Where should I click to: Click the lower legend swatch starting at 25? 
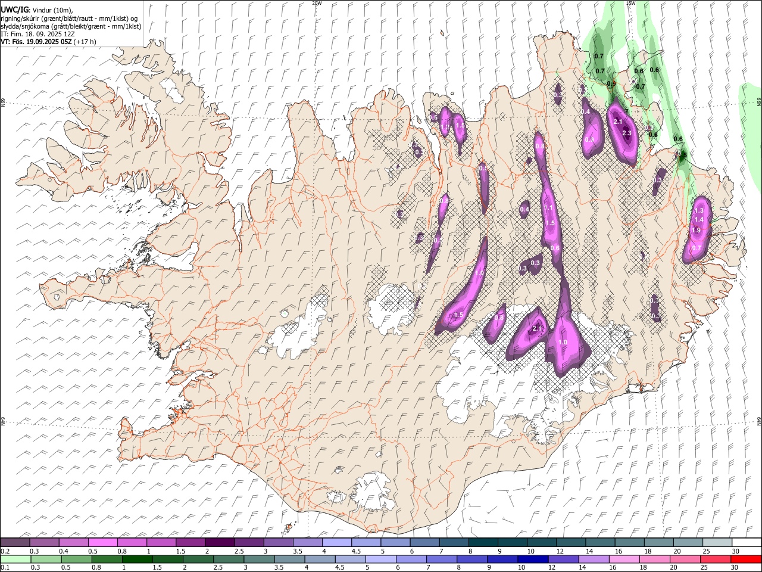tap(716, 559)
